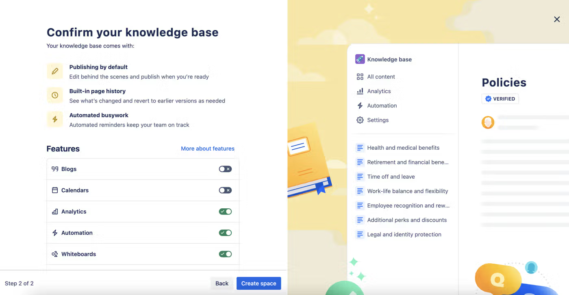The image size is (569, 295).
Task: Click the Settings gear icon in the sidebar preview
Action: tap(360, 120)
